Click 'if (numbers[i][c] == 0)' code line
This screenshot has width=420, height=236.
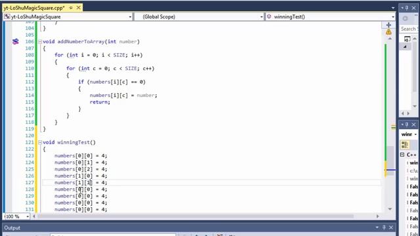click(x=112, y=82)
